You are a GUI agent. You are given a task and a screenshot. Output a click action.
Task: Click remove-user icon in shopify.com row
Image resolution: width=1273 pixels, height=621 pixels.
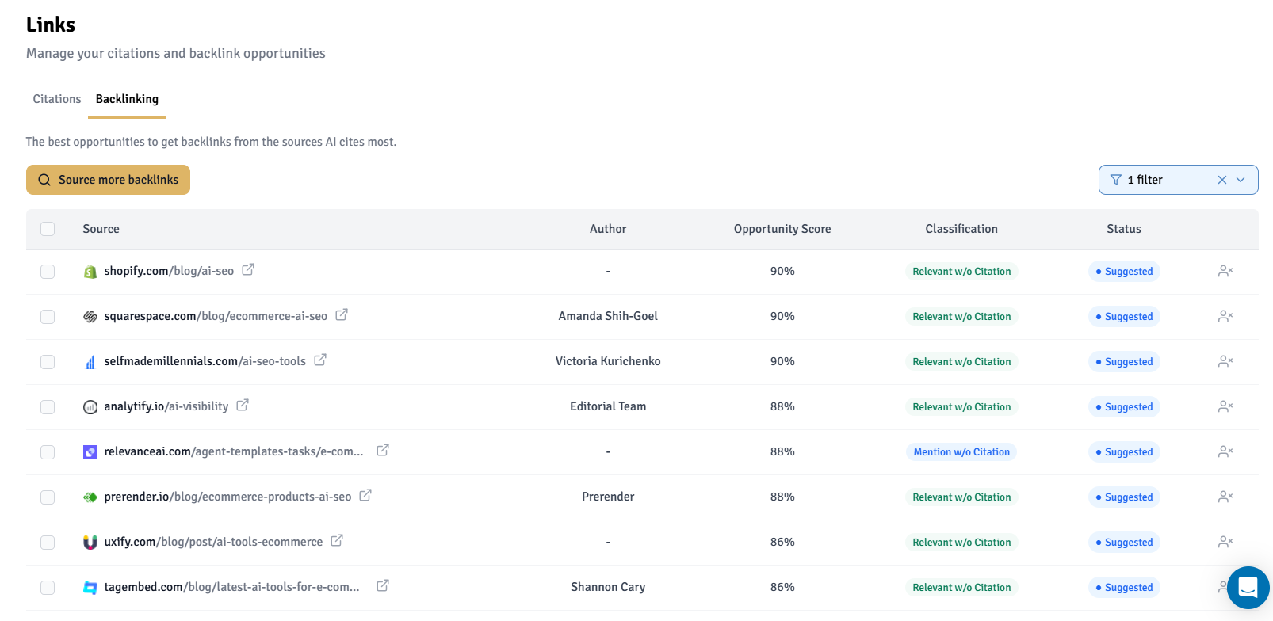pos(1225,271)
